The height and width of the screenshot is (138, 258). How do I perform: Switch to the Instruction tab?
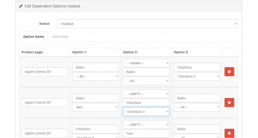tap(60, 37)
